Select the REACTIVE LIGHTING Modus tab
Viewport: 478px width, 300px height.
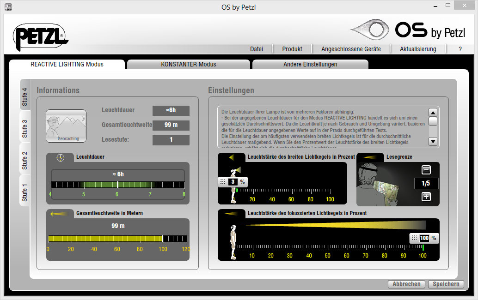point(67,65)
